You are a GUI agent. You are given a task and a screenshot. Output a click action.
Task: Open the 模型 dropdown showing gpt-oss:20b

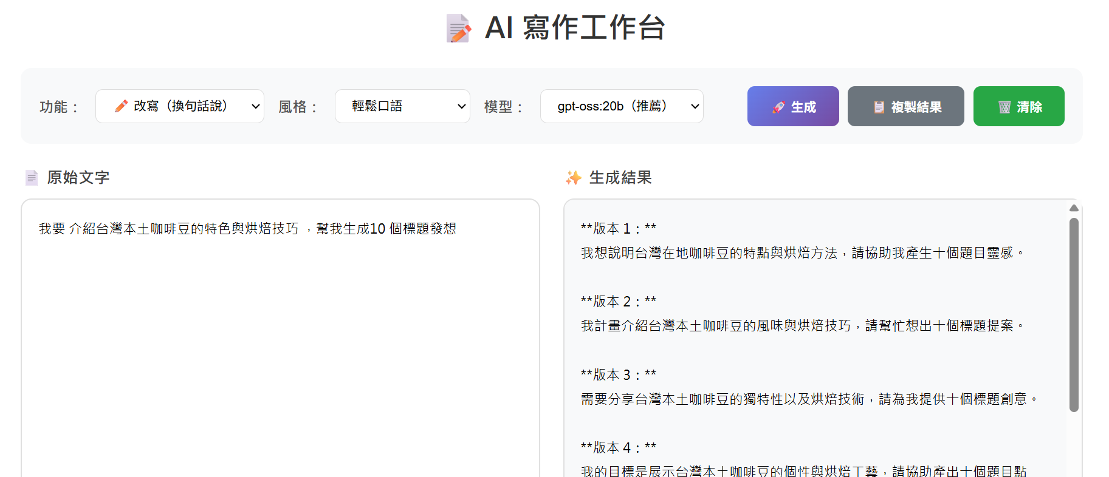tap(622, 106)
